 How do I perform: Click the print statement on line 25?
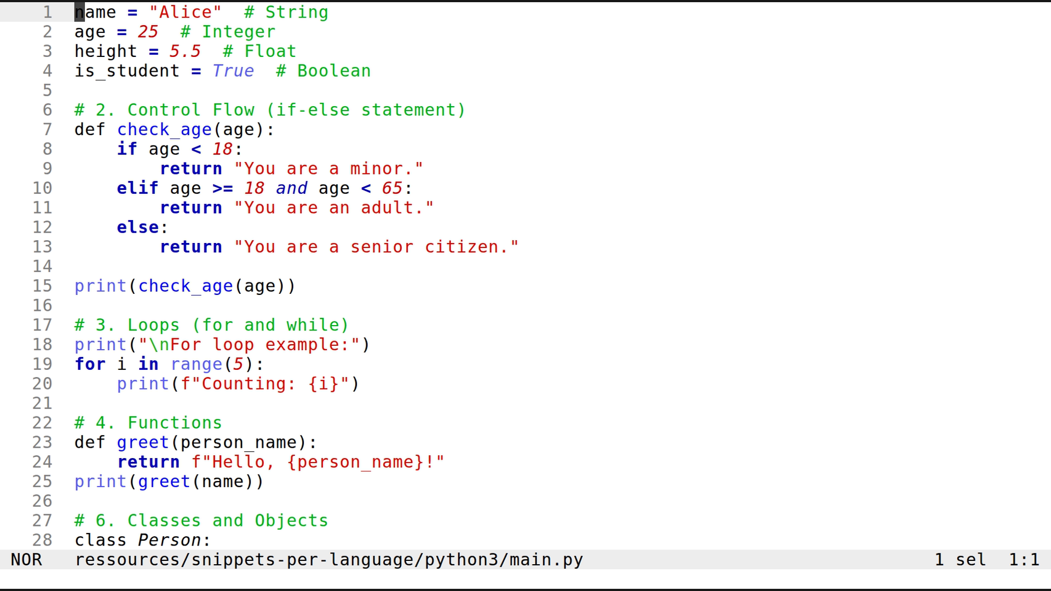(x=100, y=482)
